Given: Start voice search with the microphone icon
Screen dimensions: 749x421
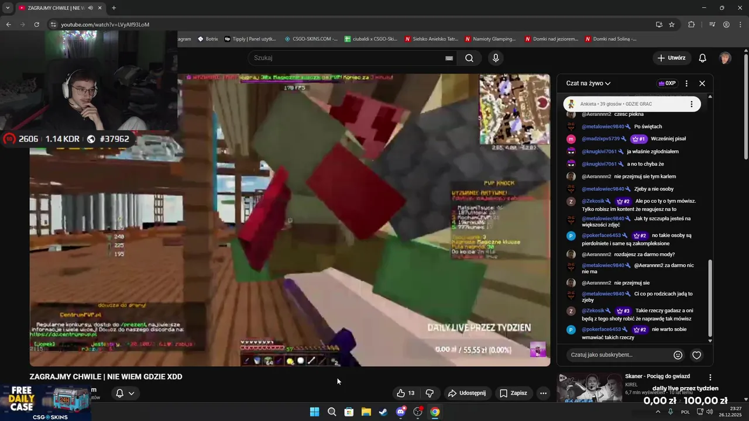Looking at the screenshot, I should [496, 58].
